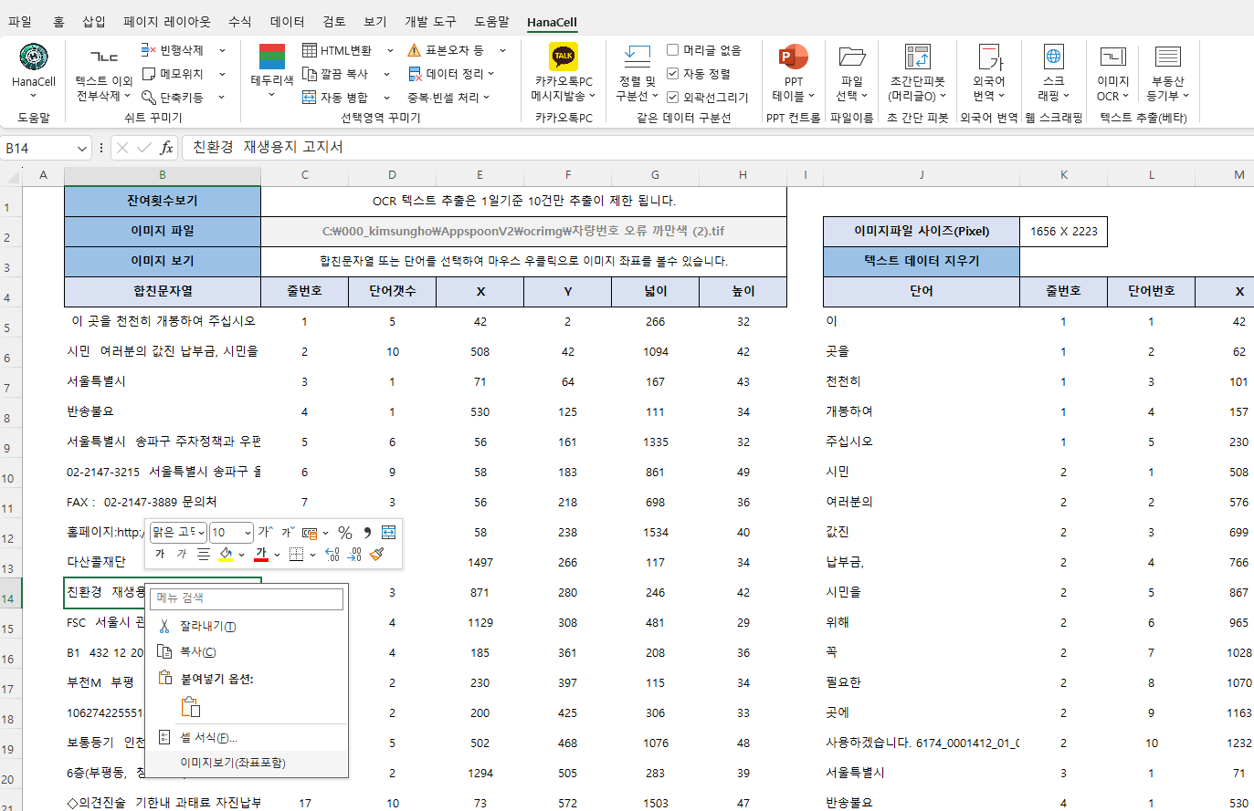The width and height of the screenshot is (1254, 811).
Task: Click the 텍스트 이외 전부삭제 icon
Action: [x=104, y=57]
